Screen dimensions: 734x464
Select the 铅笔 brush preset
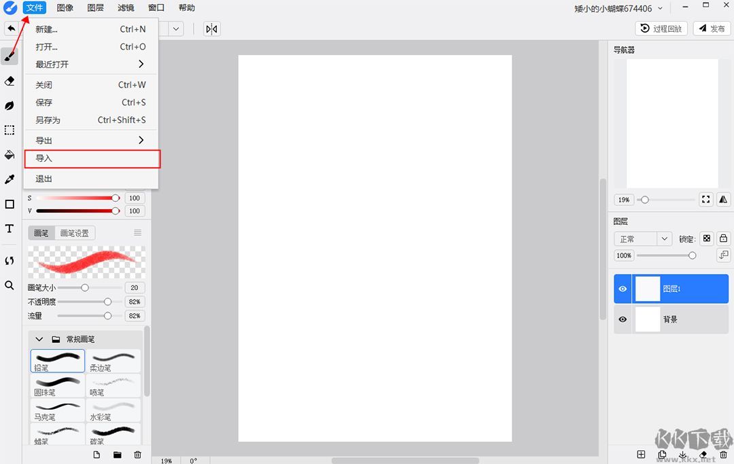click(58, 361)
